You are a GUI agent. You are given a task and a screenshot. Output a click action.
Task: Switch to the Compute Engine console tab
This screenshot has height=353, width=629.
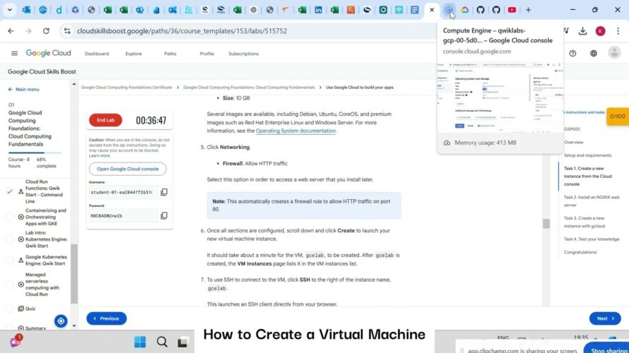click(x=449, y=10)
